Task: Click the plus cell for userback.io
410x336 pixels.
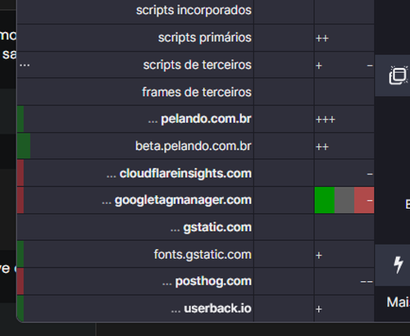Action: (344, 308)
